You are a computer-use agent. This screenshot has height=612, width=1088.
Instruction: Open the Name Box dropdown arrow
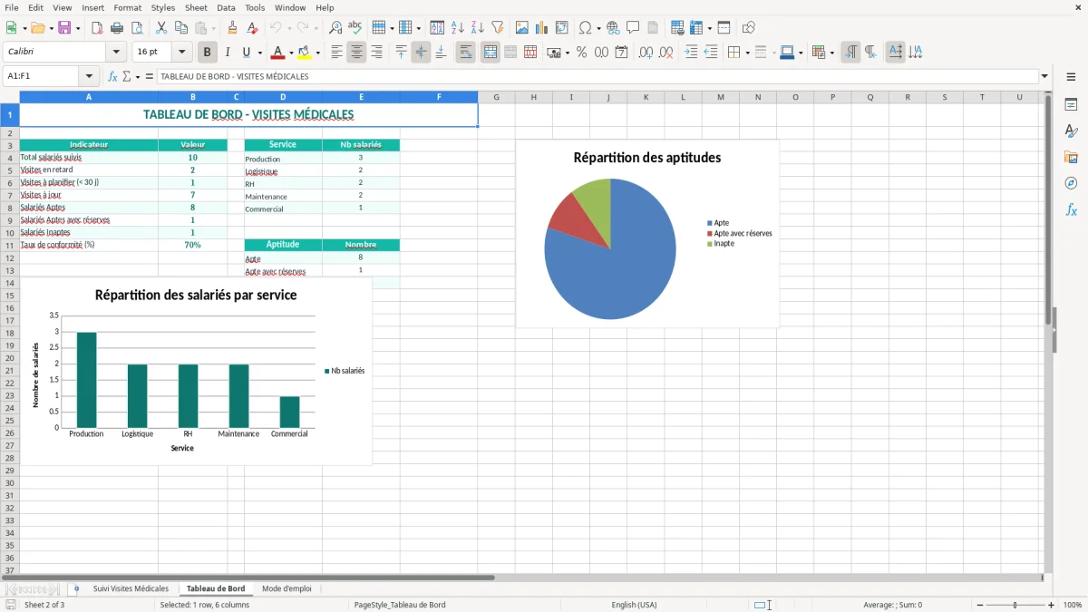click(x=88, y=76)
